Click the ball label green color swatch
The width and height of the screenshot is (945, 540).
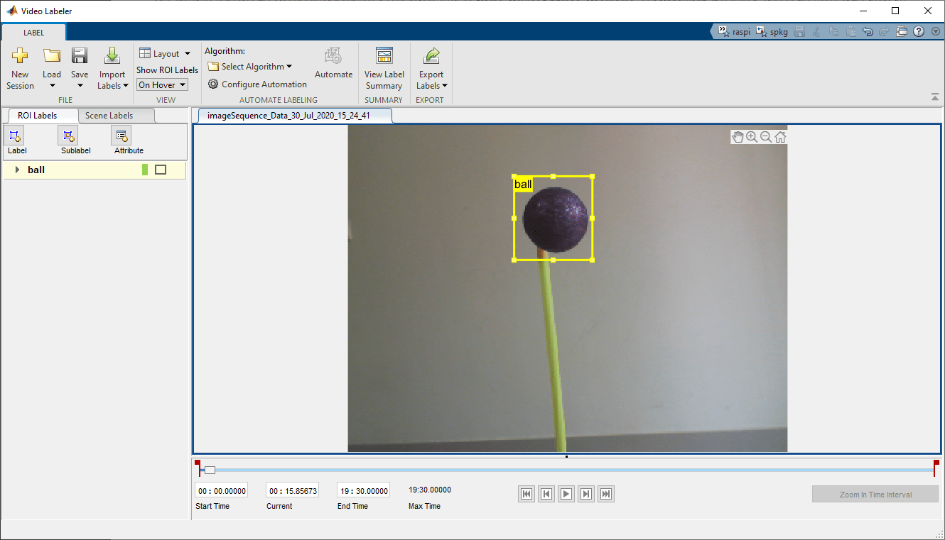(x=145, y=170)
